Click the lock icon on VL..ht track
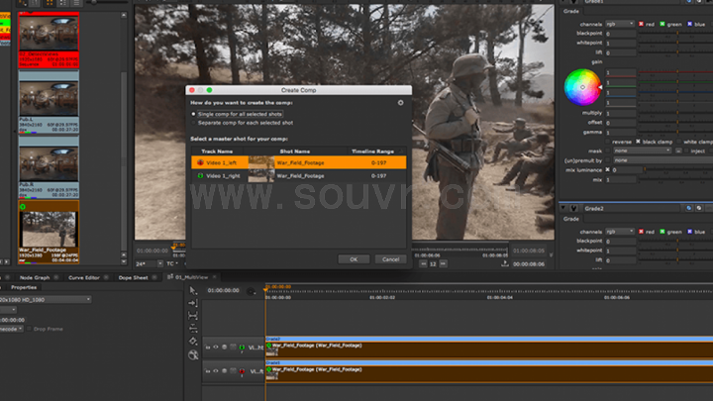The image size is (713, 401). 208,347
